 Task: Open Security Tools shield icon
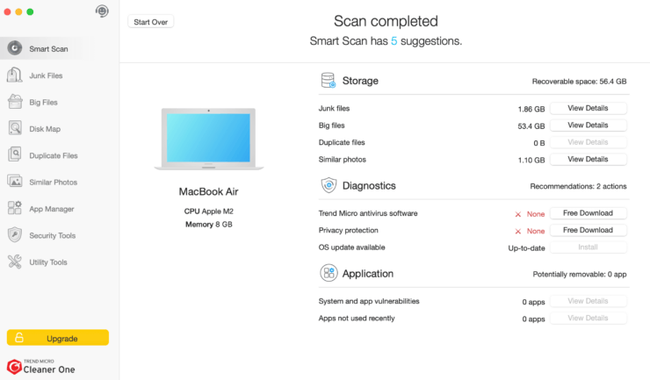tap(14, 235)
